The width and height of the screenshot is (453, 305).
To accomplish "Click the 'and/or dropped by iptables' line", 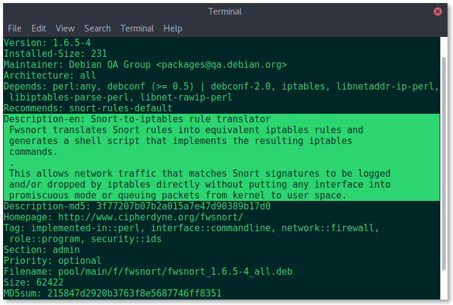I will (x=200, y=185).
